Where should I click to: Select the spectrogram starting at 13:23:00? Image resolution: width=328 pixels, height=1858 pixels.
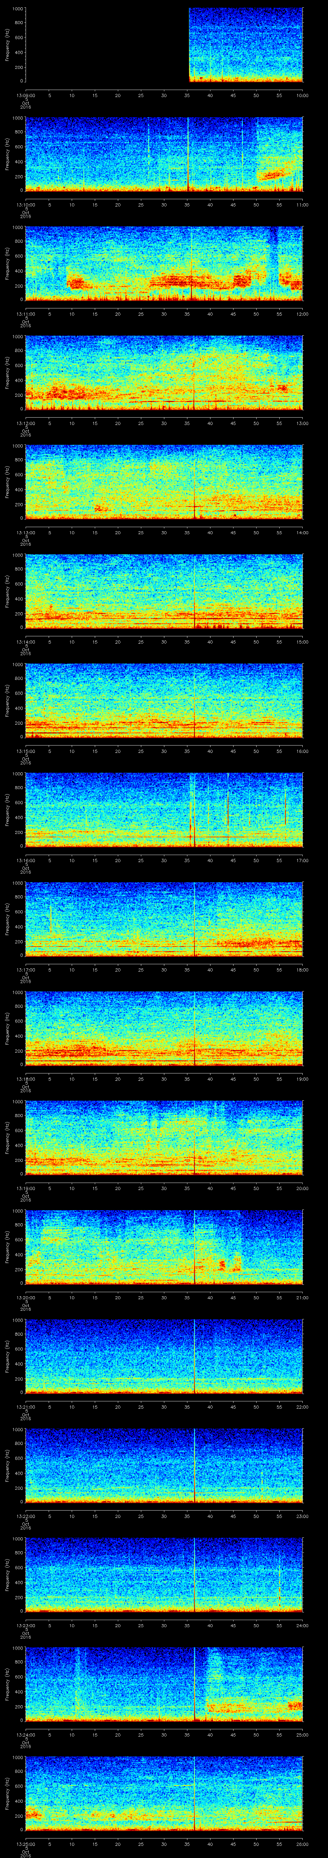164,1575
